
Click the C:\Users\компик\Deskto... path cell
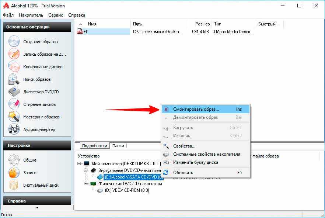(158, 32)
